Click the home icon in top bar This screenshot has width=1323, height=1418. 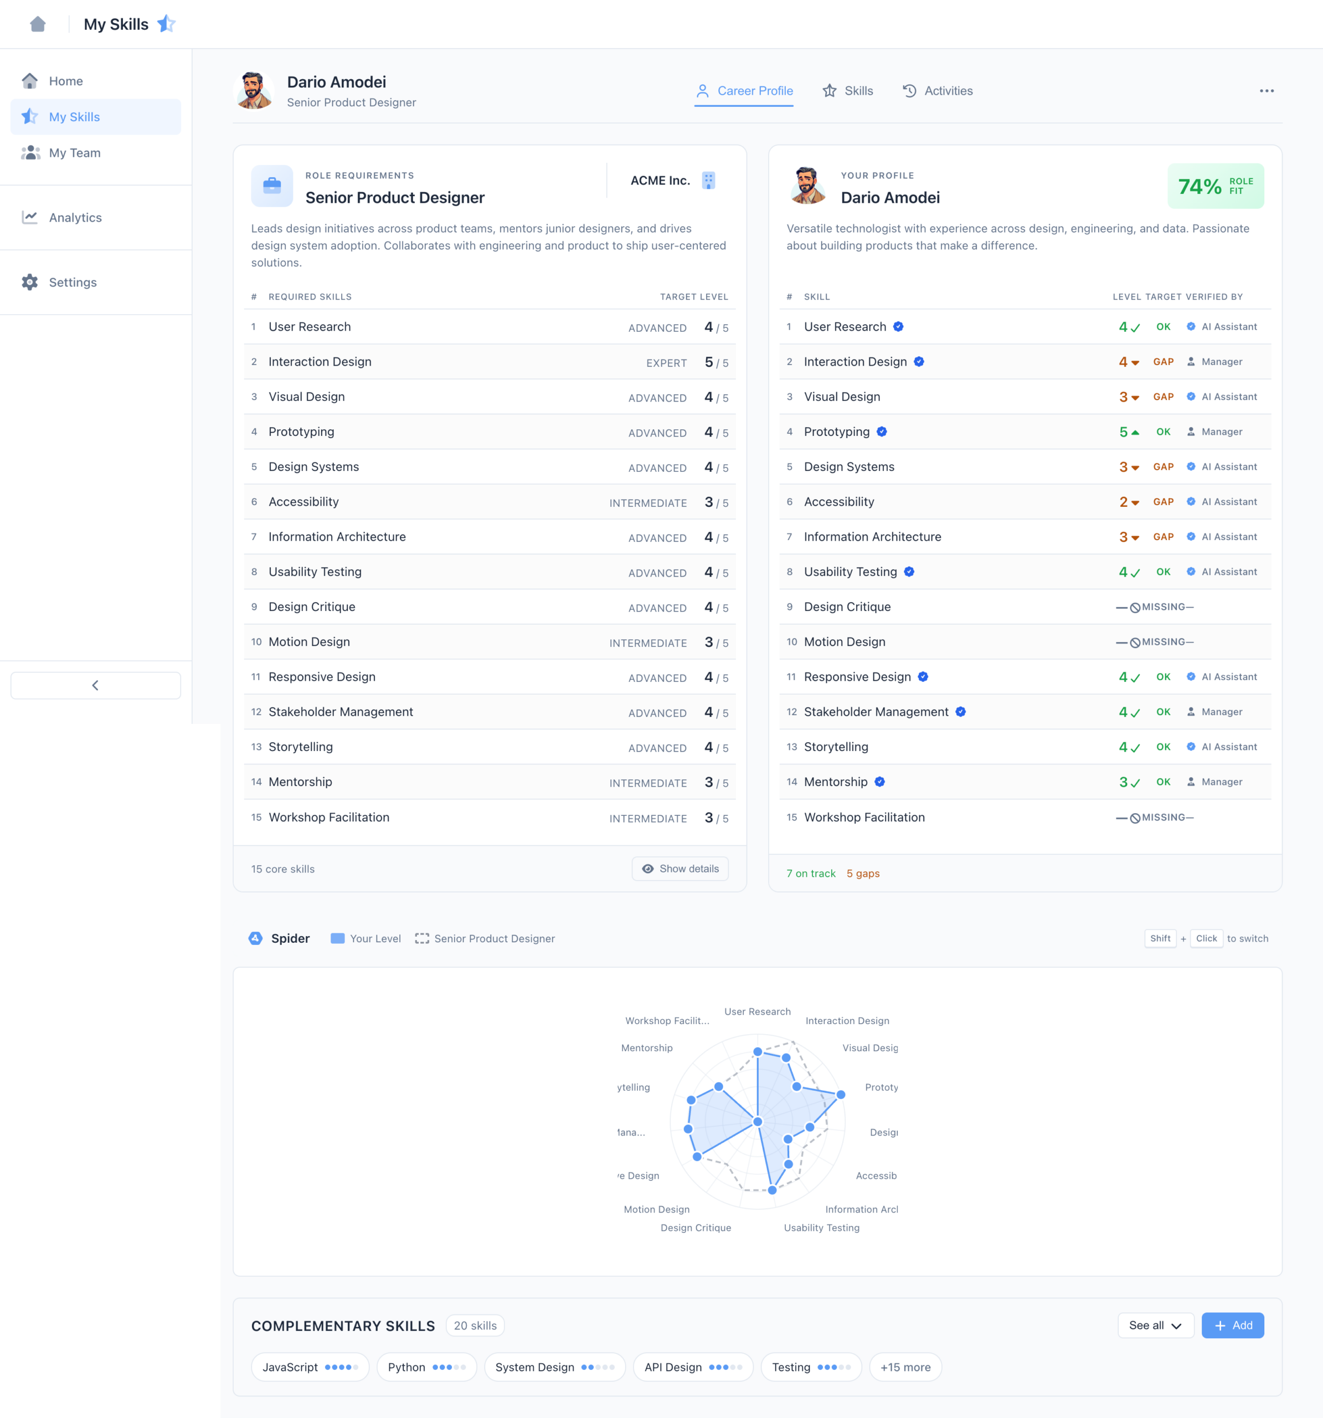(x=38, y=24)
